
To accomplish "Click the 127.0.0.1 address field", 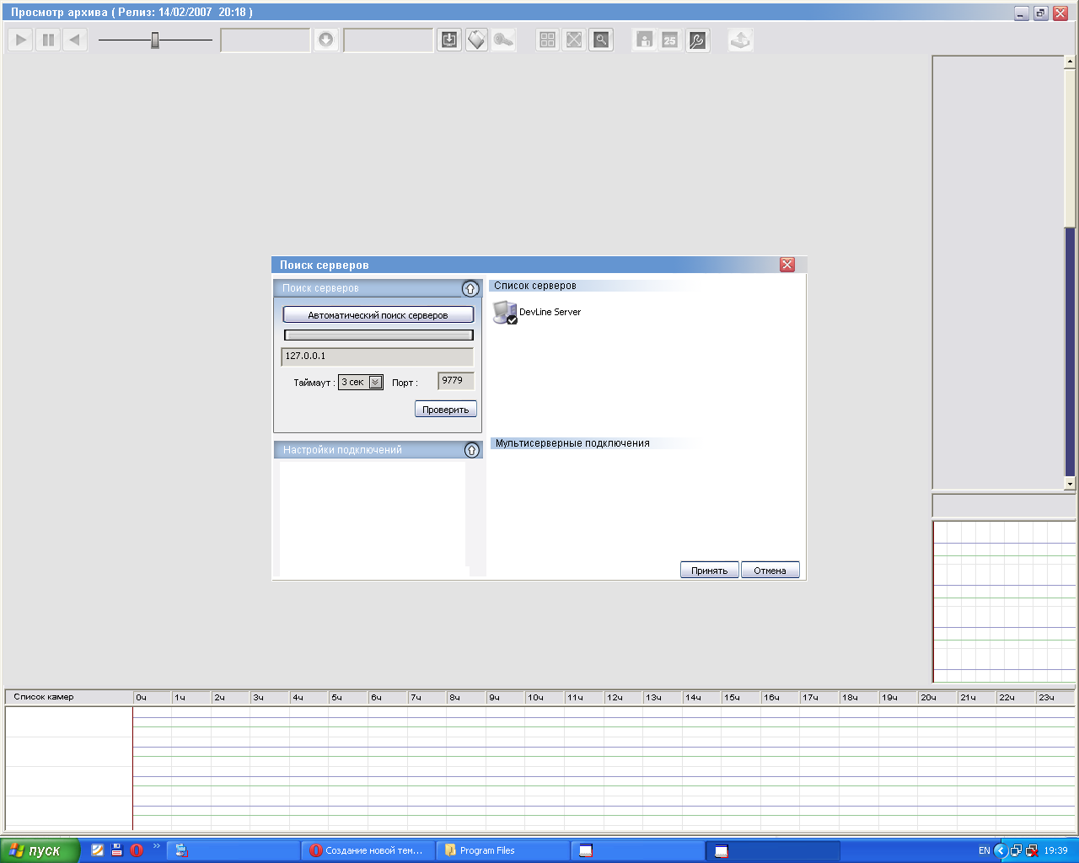I will coord(377,356).
